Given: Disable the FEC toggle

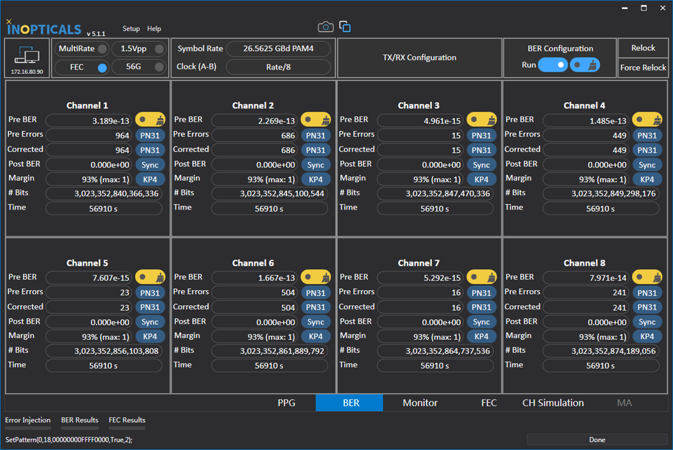Looking at the screenshot, I should pyautogui.click(x=102, y=68).
